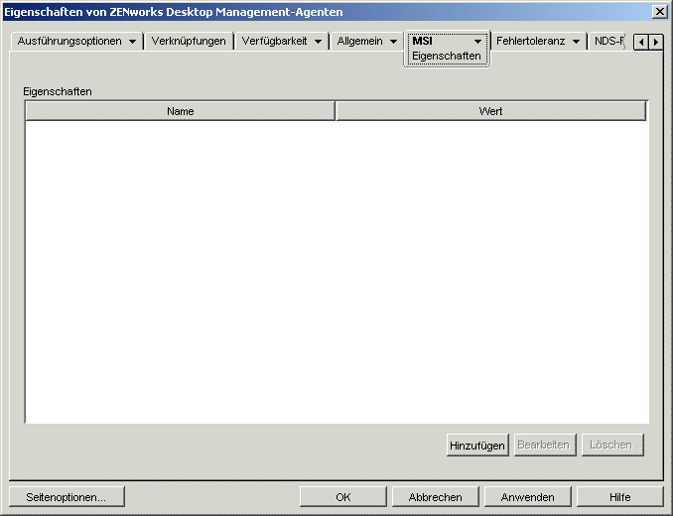This screenshot has height=516, width=673.
Task: Switch to the Verknüpfungen tab
Action: pyautogui.click(x=189, y=41)
